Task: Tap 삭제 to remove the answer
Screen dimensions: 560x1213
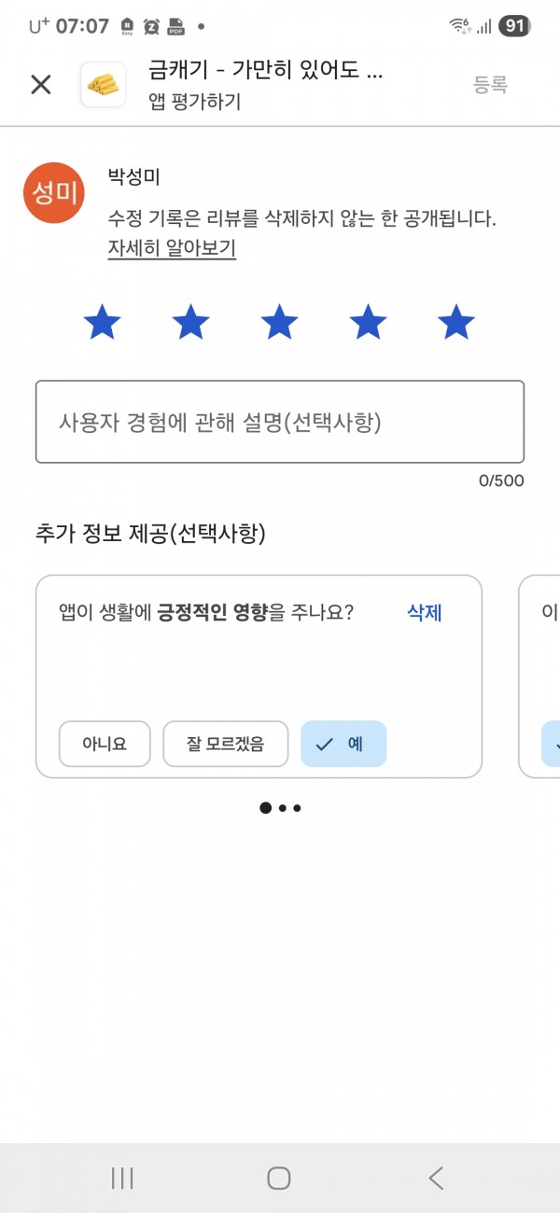Action: 425,613
